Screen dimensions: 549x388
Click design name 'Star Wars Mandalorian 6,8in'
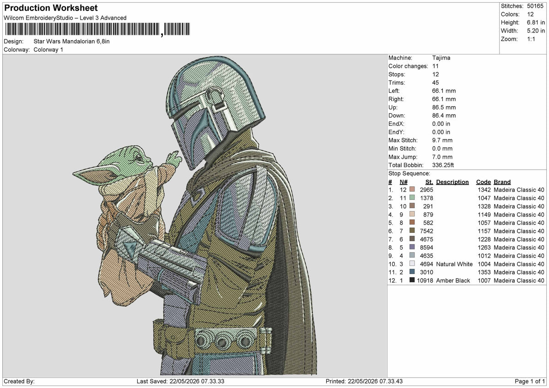(x=72, y=41)
